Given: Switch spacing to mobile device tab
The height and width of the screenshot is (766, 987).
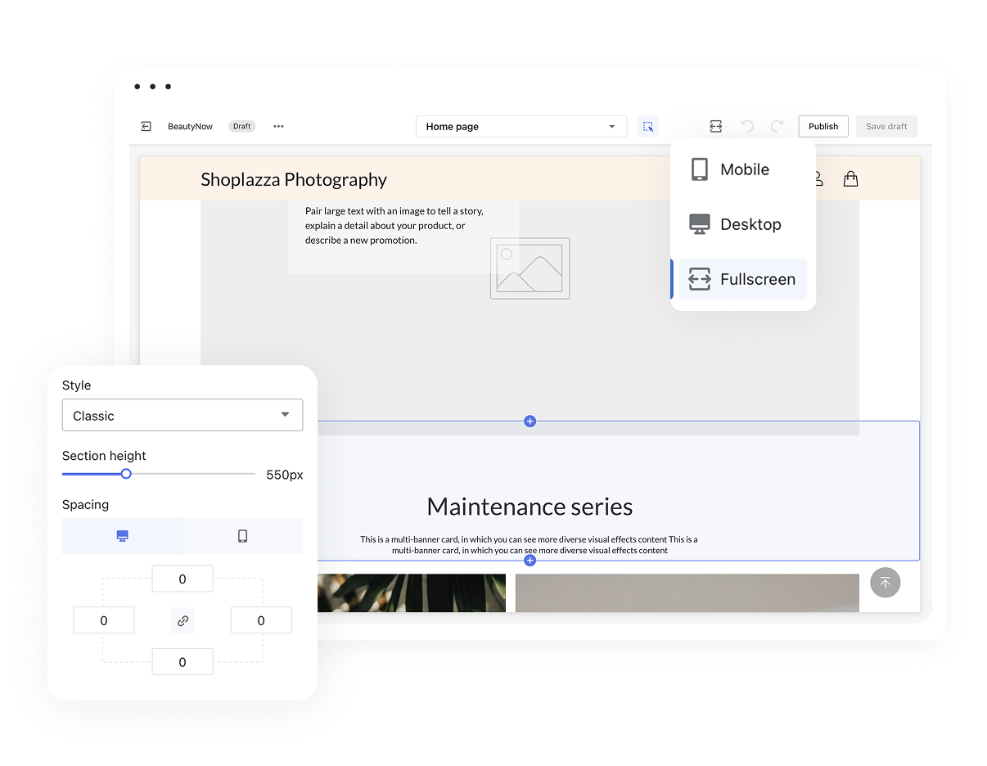Looking at the screenshot, I should 242,536.
